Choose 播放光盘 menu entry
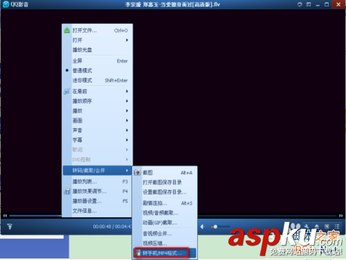Viewport: 346px width, 260px height. click(98, 50)
